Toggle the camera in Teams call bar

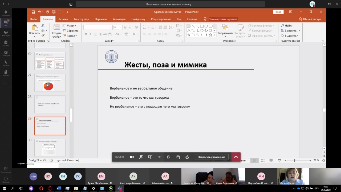[x=132, y=157]
